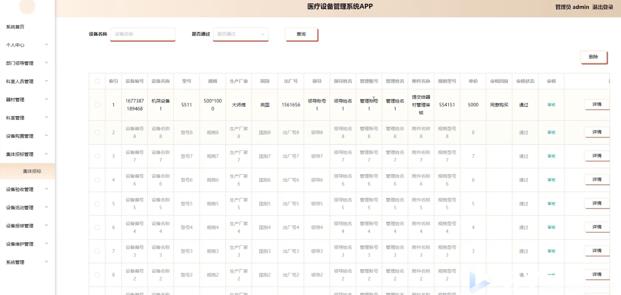Check the box for row index 4

(97, 180)
